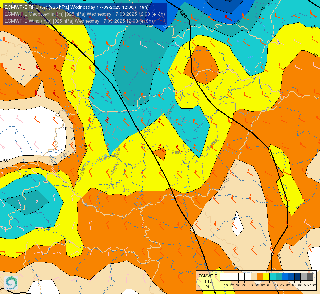
Task: Click the 'RHU' label in the legend
Action: click(x=208, y=281)
